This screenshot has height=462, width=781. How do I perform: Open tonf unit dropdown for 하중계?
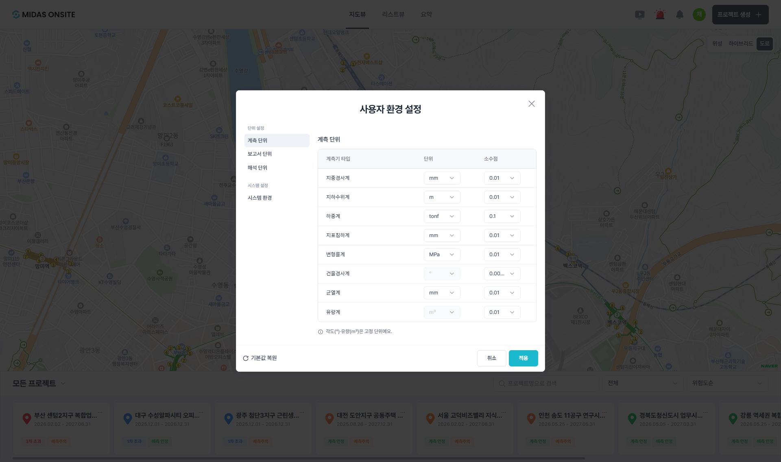[442, 216]
